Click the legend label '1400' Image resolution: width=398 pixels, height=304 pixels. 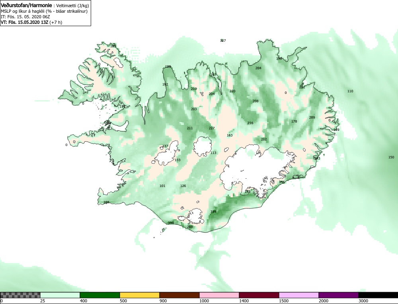pyautogui.click(x=244, y=301)
